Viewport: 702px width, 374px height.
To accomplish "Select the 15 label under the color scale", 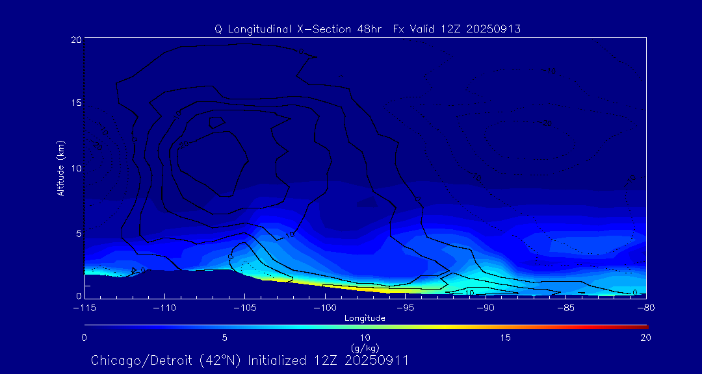I will pyautogui.click(x=506, y=338).
